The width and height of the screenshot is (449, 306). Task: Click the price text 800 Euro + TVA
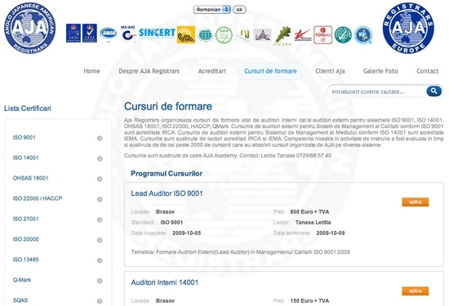pos(309,212)
